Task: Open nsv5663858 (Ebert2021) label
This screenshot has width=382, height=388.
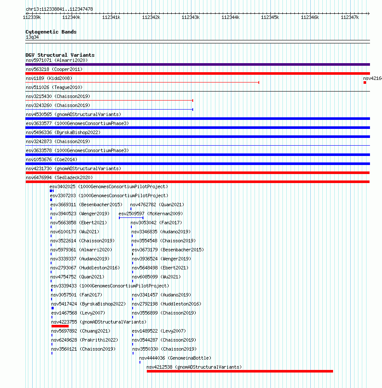Action: coord(79,223)
